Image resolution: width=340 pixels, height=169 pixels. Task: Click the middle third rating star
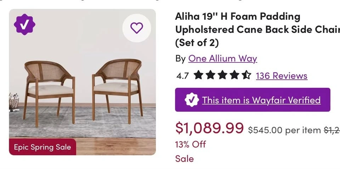tap(222, 75)
